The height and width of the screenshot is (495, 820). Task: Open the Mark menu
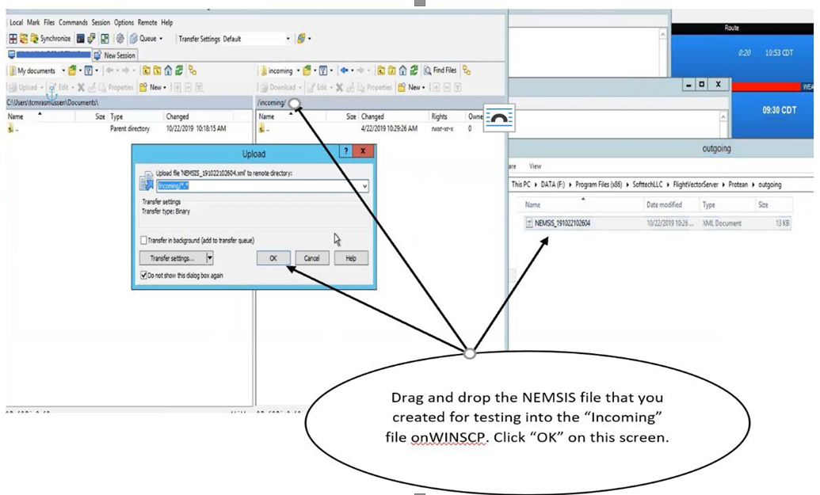[33, 22]
